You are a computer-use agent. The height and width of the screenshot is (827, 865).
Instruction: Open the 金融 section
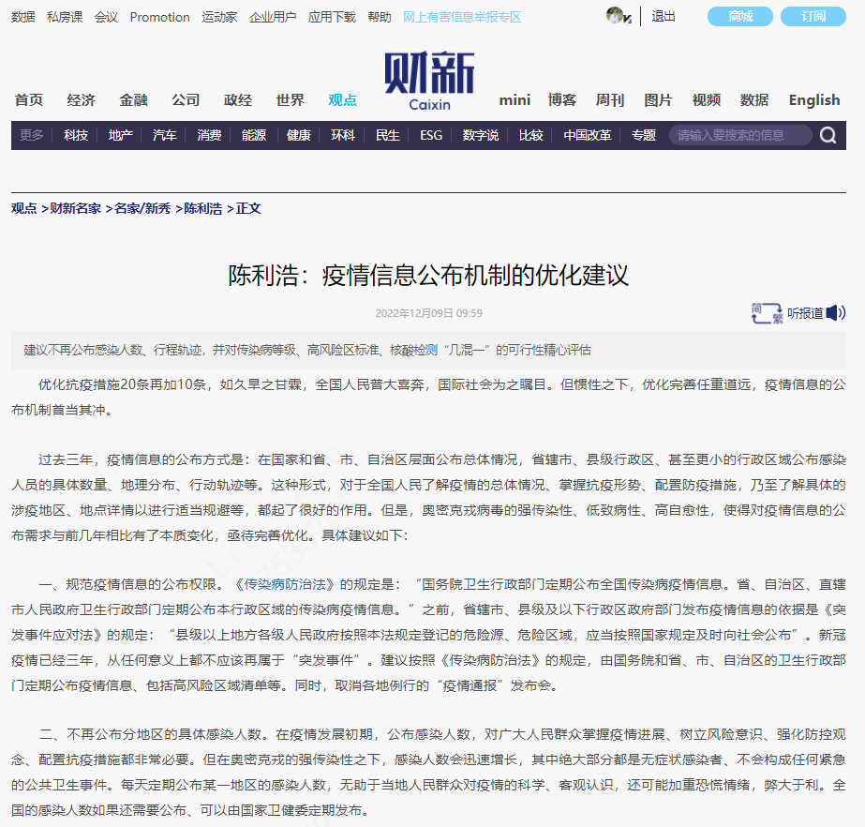tap(134, 99)
